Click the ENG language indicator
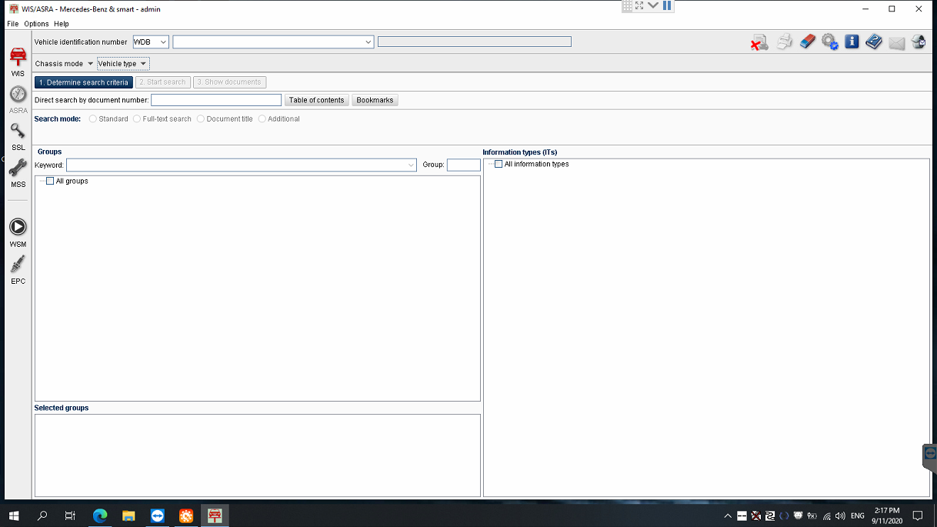Image resolution: width=937 pixels, height=527 pixels. pos(858,515)
